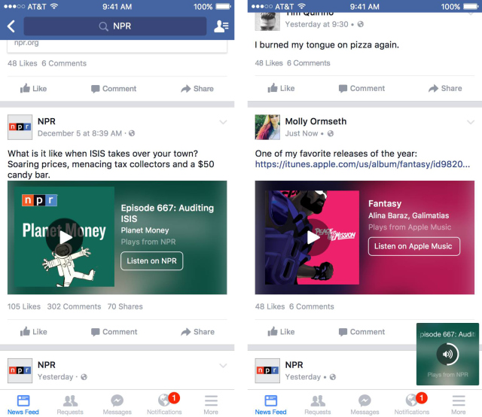Expand options chevron on Molly Ormseth's post
The image size is (482, 417).
[471, 122]
